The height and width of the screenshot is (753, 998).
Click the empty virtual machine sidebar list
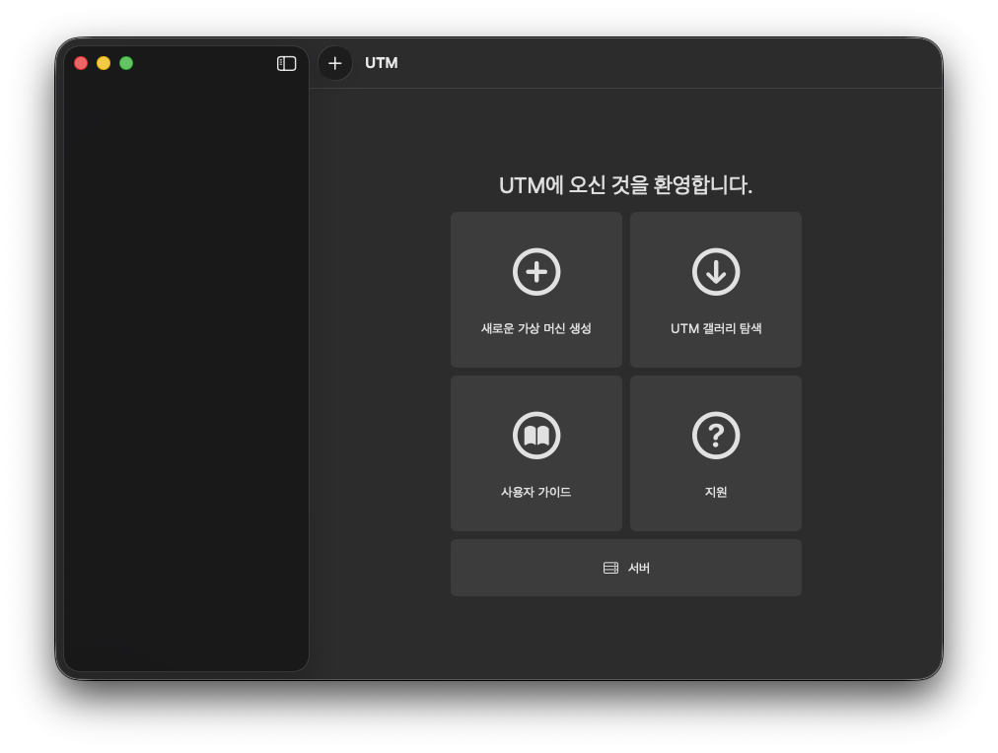186,375
